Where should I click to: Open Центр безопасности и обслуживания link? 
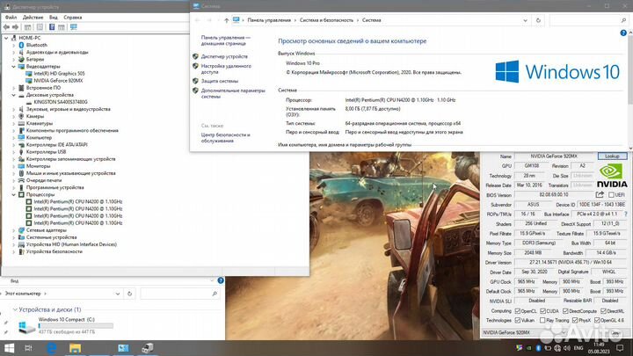point(226,138)
